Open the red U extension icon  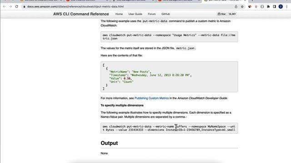256,7
